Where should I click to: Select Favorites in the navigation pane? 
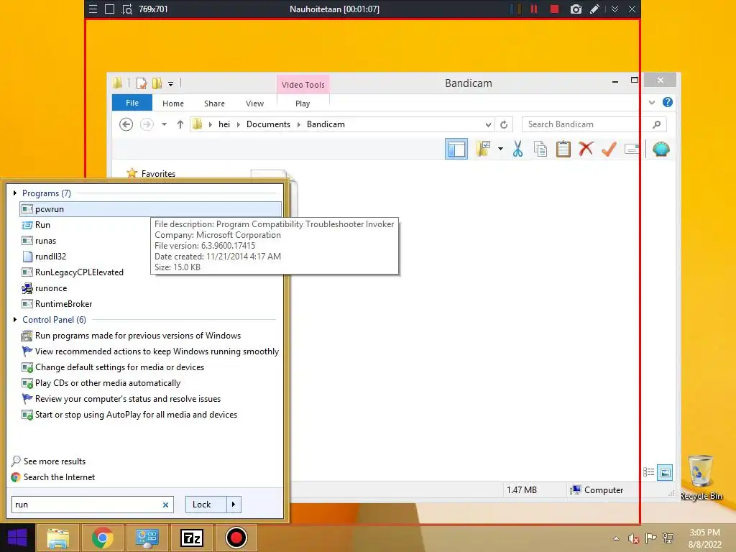coord(158,174)
